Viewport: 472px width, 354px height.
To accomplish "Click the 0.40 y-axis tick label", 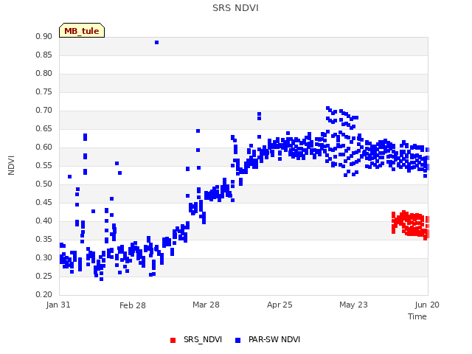I will tap(44, 221).
